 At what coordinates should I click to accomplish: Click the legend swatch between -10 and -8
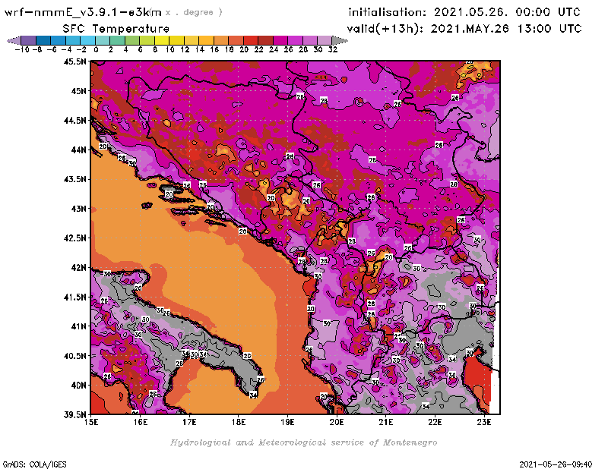coord(29,41)
